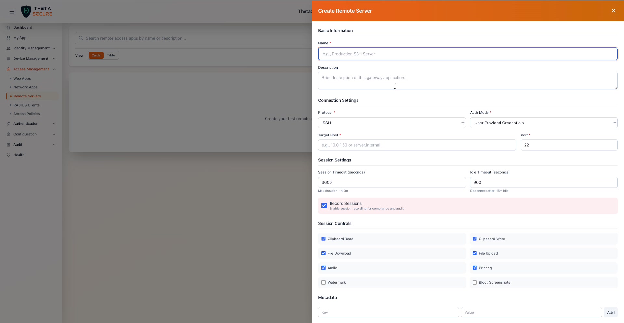The width and height of the screenshot is (624, 323).
Task: Click the search magnifier icon
Action: [81, 38]
